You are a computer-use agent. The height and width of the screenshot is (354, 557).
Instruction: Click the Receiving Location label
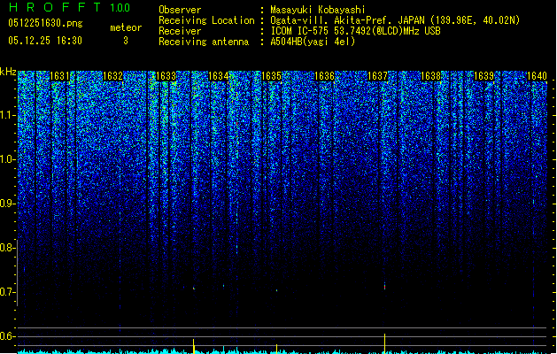click(x=206, y=20)
